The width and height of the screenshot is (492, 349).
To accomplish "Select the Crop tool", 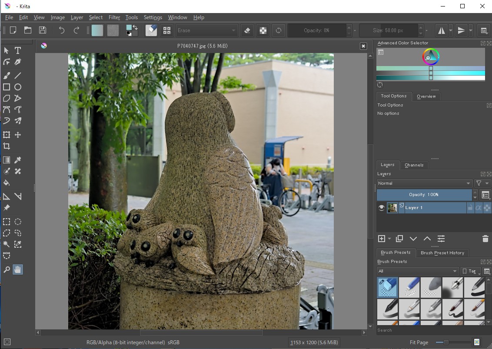I will (7, 146).
